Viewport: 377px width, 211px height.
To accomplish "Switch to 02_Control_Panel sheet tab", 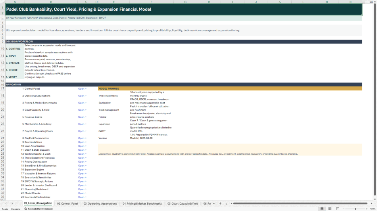I will 67,203.
